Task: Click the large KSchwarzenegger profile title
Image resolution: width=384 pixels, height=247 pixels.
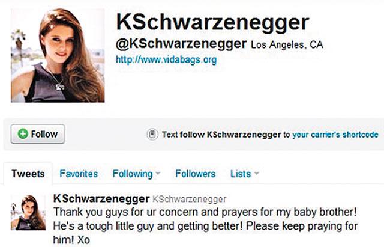Action: 212,23
